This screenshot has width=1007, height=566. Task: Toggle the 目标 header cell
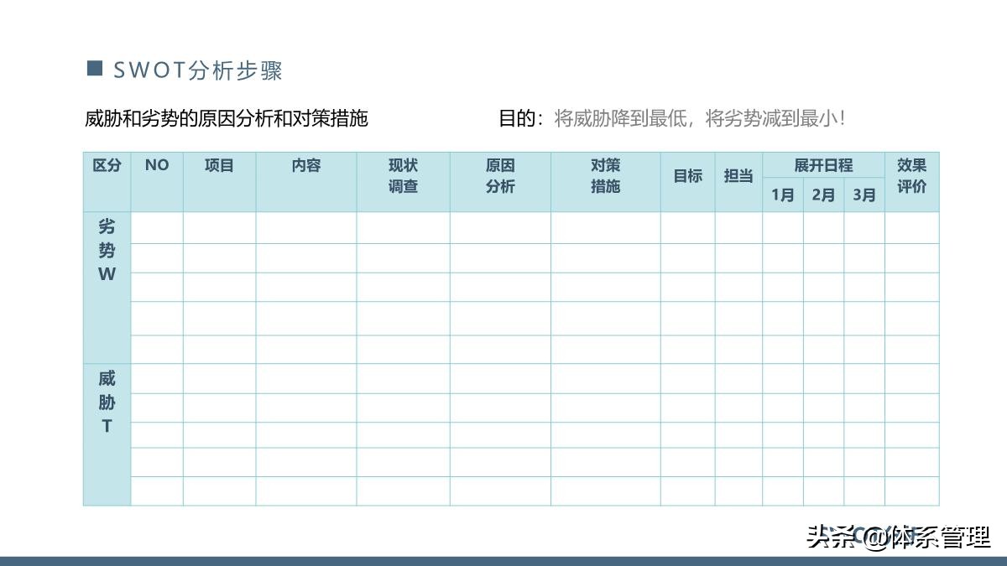[688, 177]
